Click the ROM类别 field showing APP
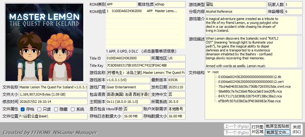Image resolution: width=305 pixels, height=137 pixels. tap(122, 4)
